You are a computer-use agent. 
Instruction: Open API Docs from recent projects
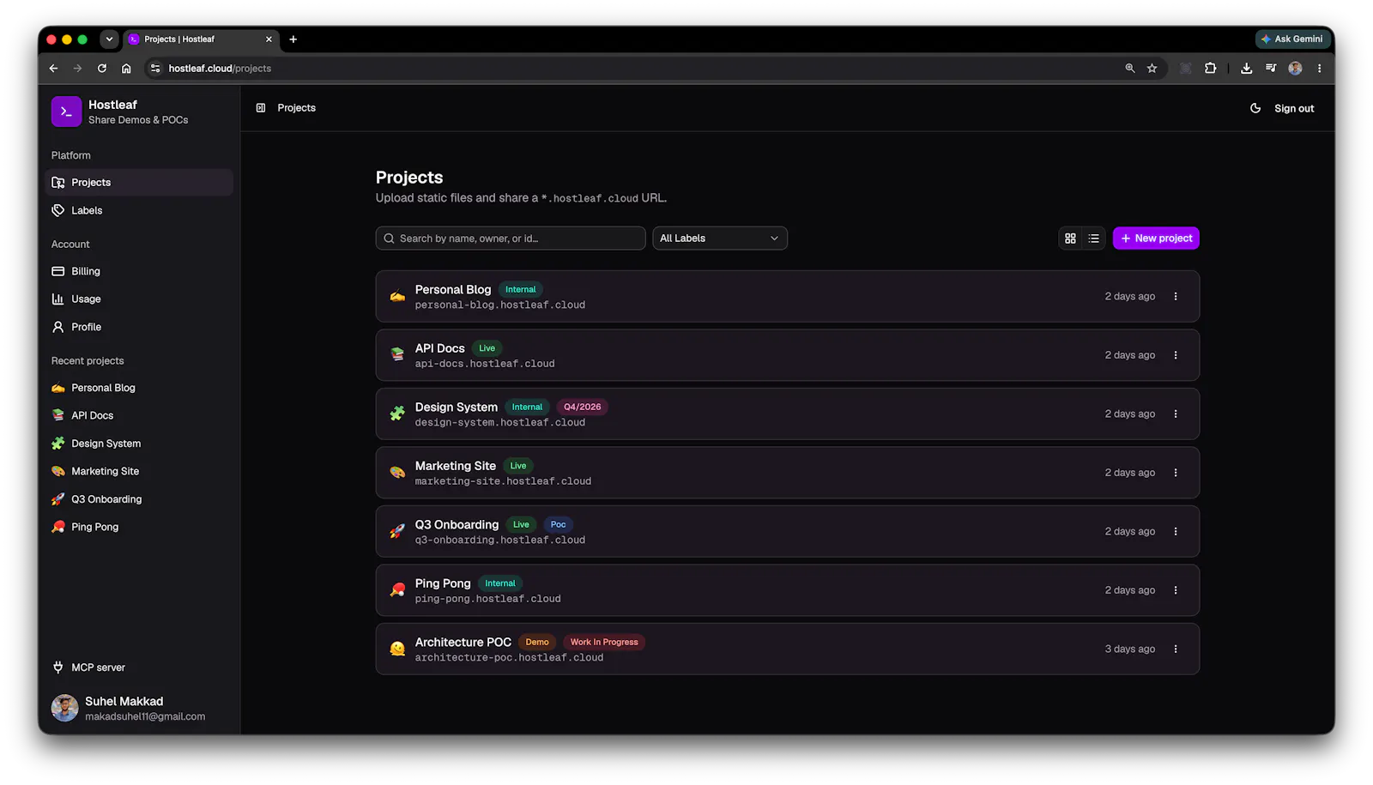tap(138, 415)
